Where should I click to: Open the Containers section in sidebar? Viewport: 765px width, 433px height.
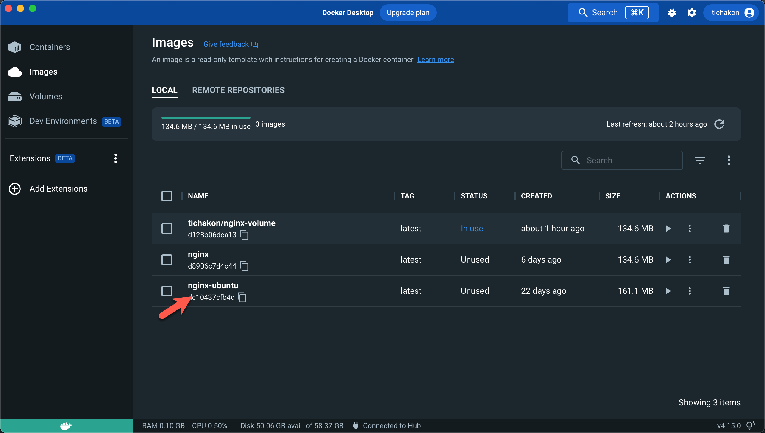(49, 47)
